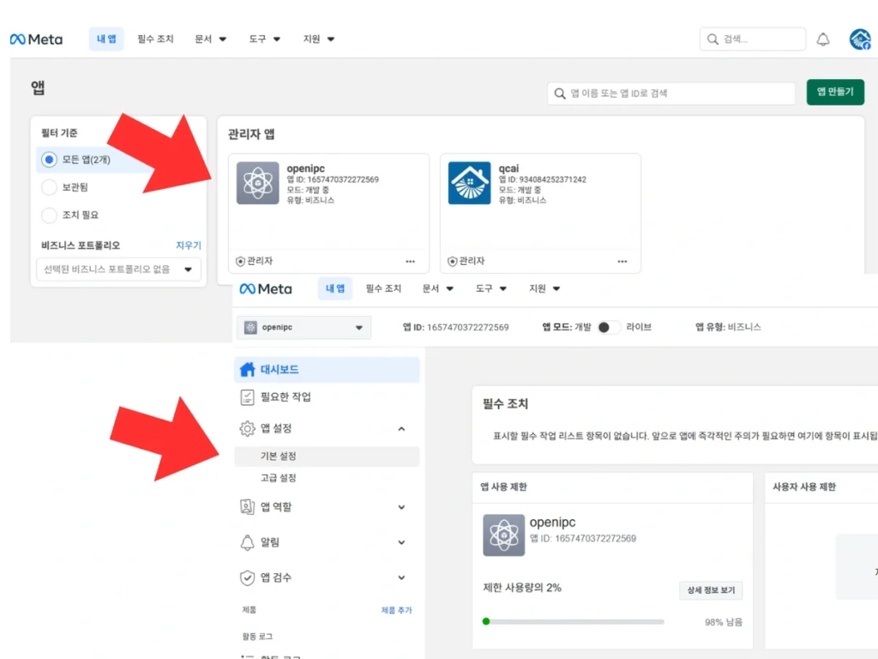Click the magnifier icon in the header search

(x=713, y=39)
